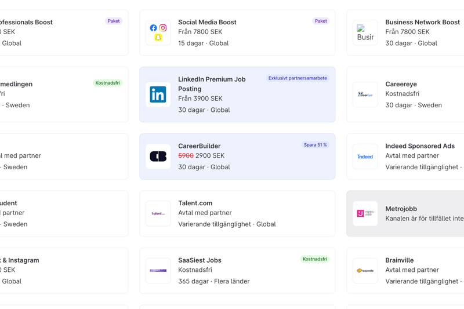
Task: Click the Business Network Boost broken image
Action: [x=365, y=32]
